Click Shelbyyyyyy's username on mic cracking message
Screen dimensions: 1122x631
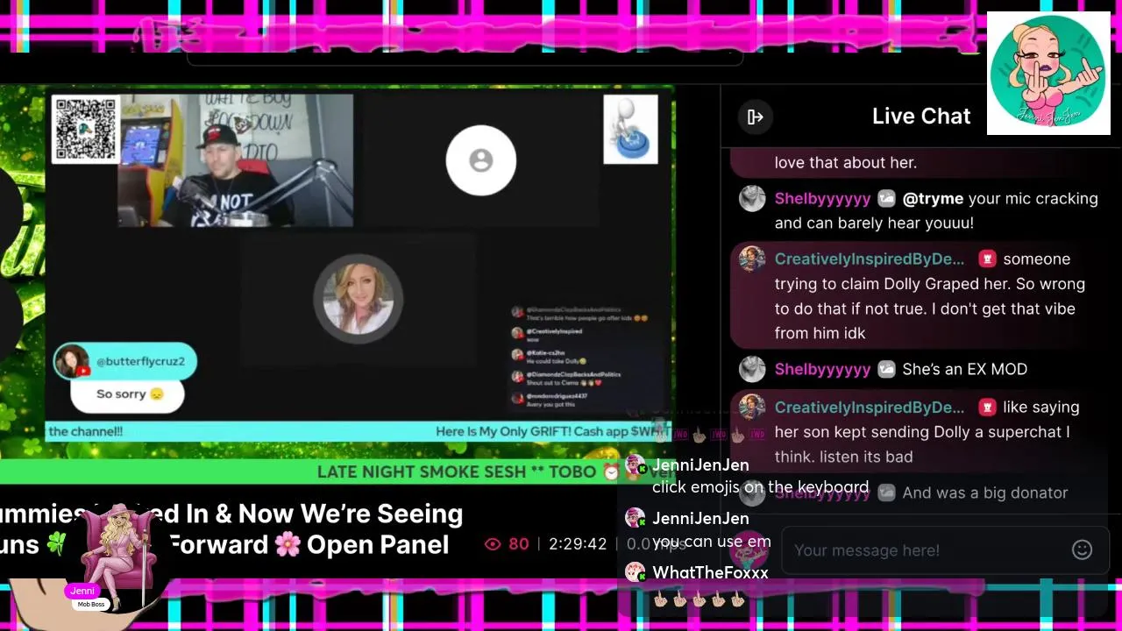[822, 199]
